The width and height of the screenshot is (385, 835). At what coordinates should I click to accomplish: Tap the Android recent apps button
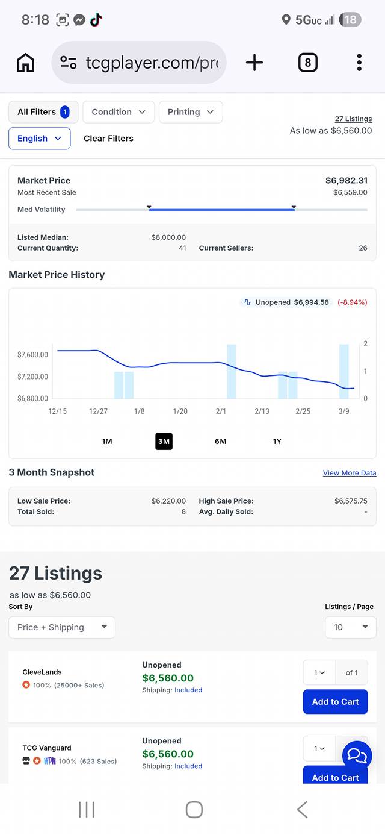click(87, 810)
